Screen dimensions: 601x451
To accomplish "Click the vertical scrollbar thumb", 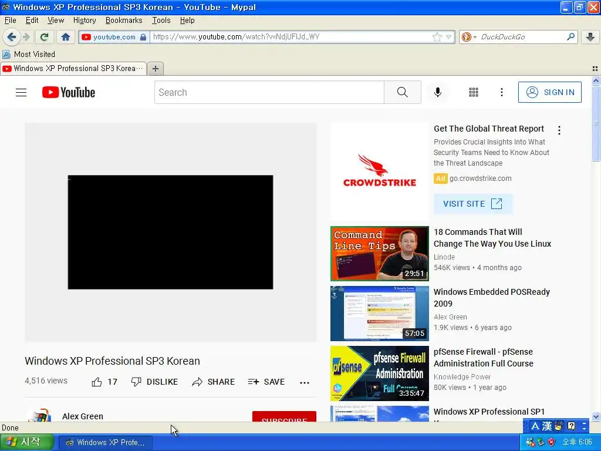I will pos(596,123).
